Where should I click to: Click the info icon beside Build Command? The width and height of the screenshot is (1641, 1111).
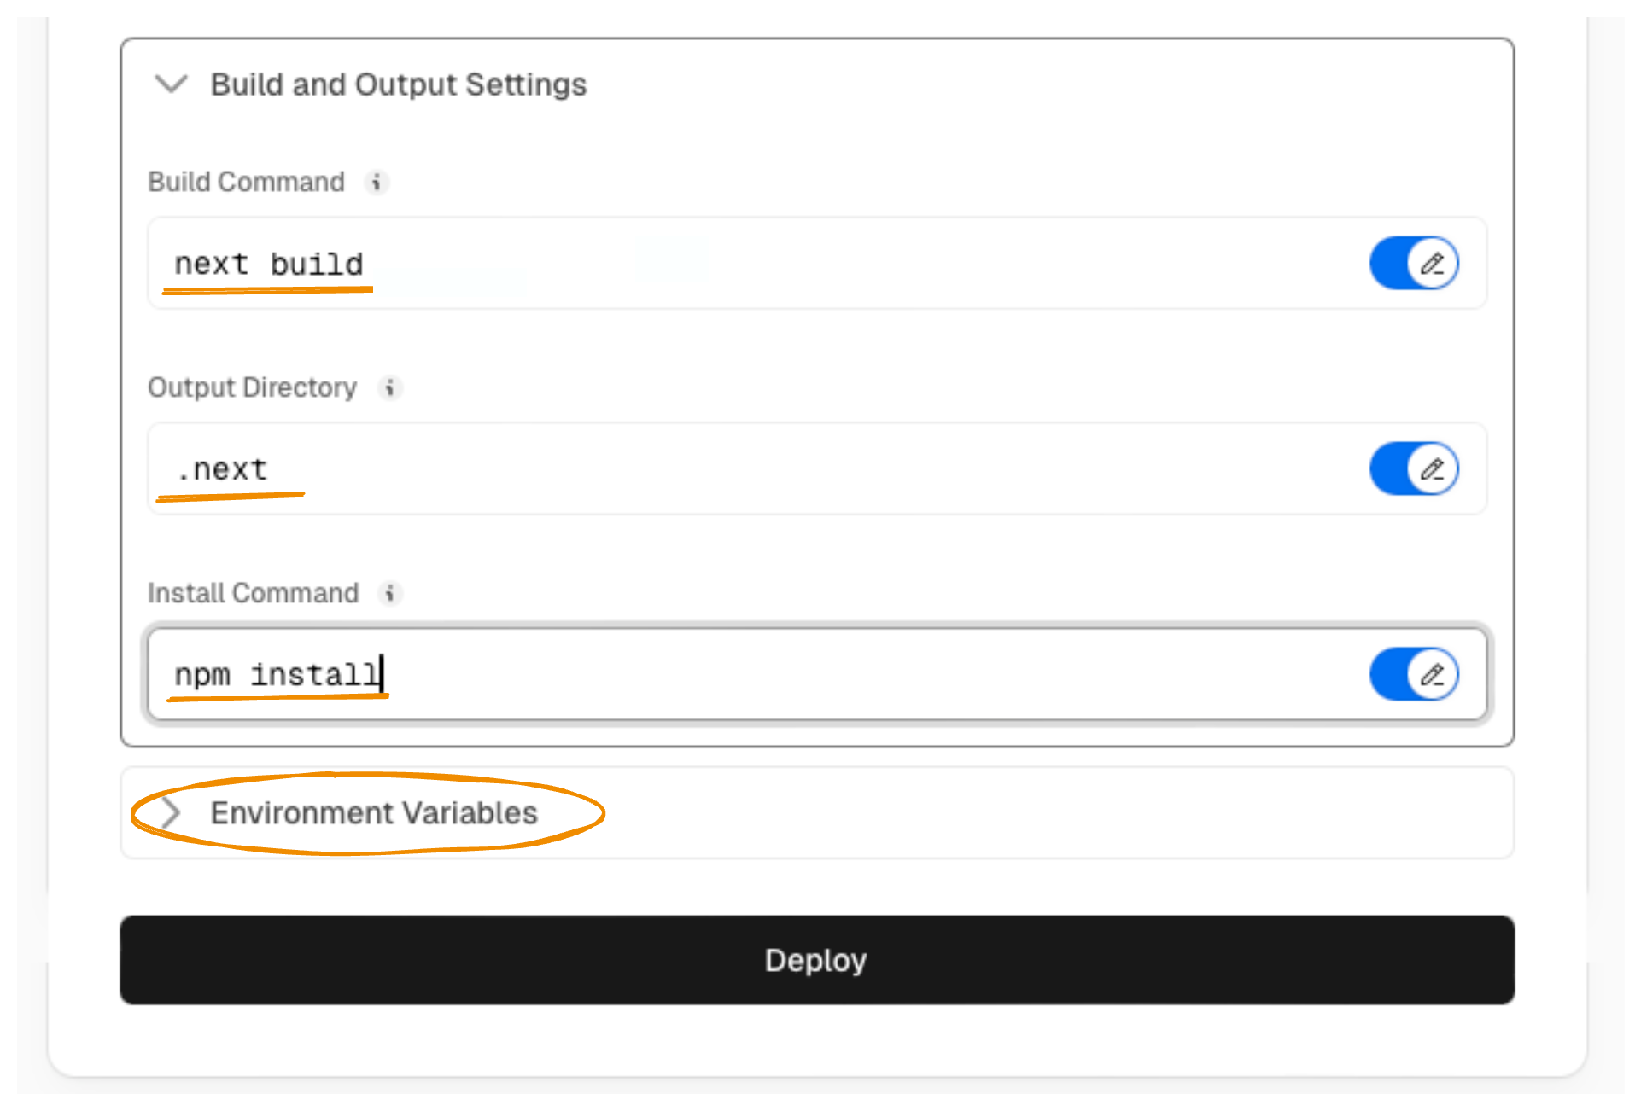(x=378, y=182)
